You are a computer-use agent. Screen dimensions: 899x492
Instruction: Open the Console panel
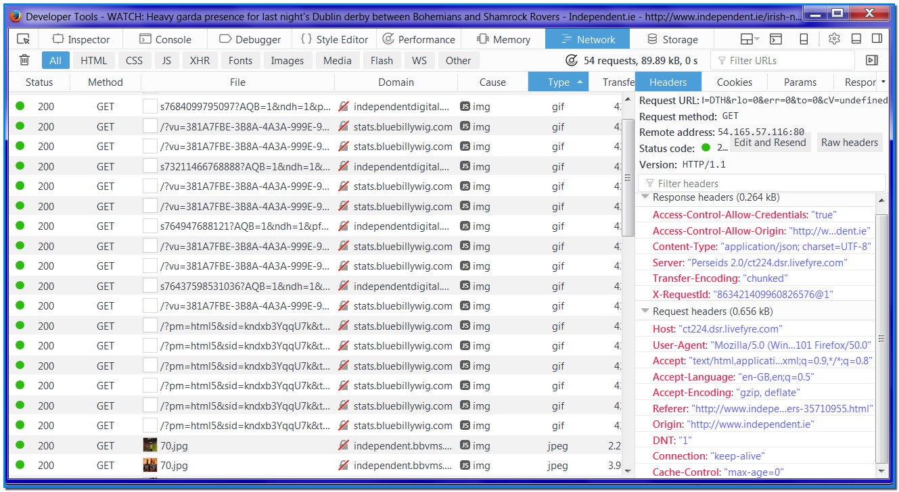tap(165, 39)
